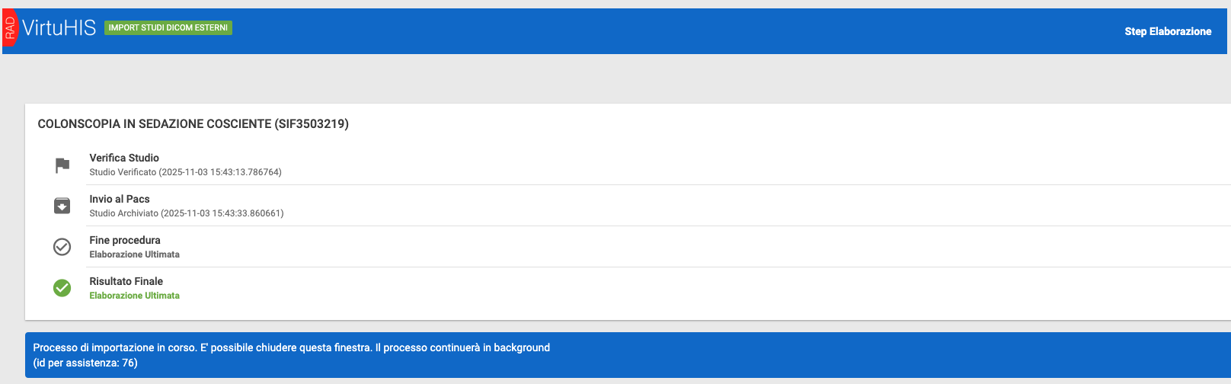The image size is (1231, 384).
Task: Click the VirtuHIS application title
Action: pos(59,28)
